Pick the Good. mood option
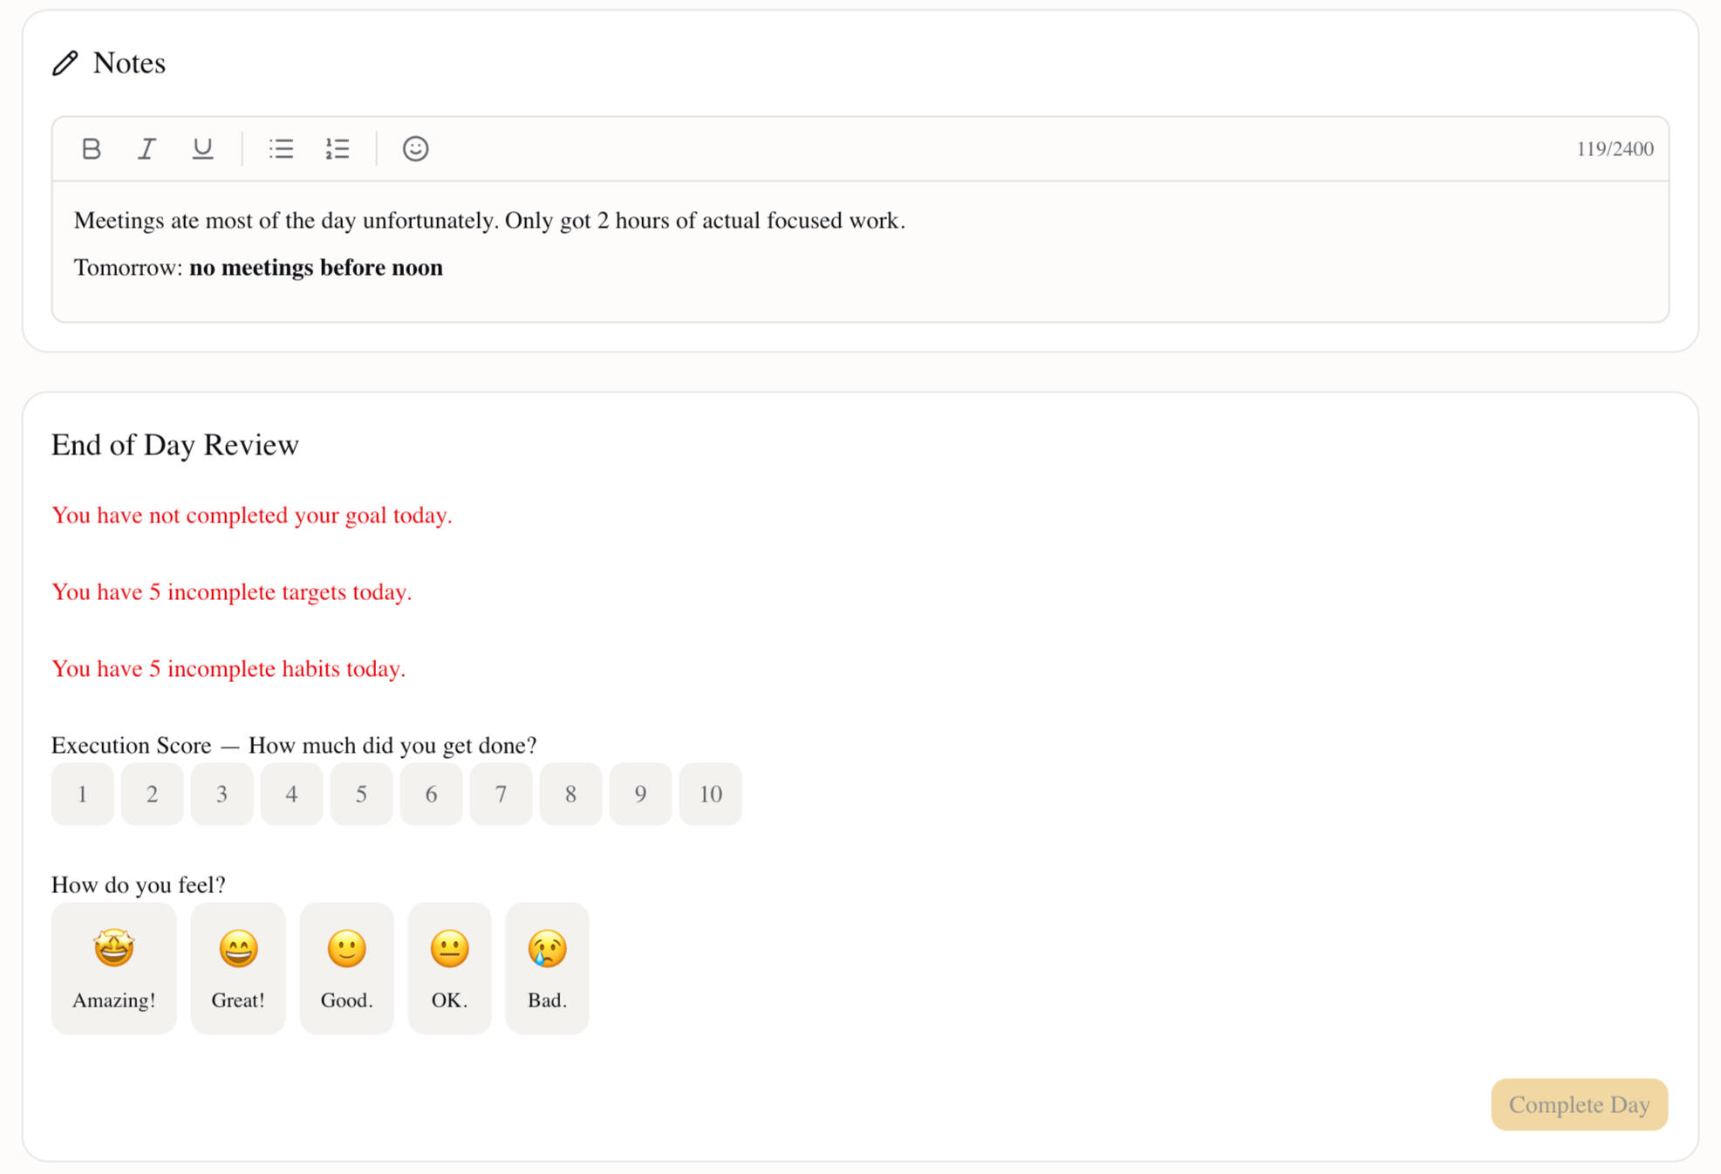The image size is (1721, 1174). [346, 968]
